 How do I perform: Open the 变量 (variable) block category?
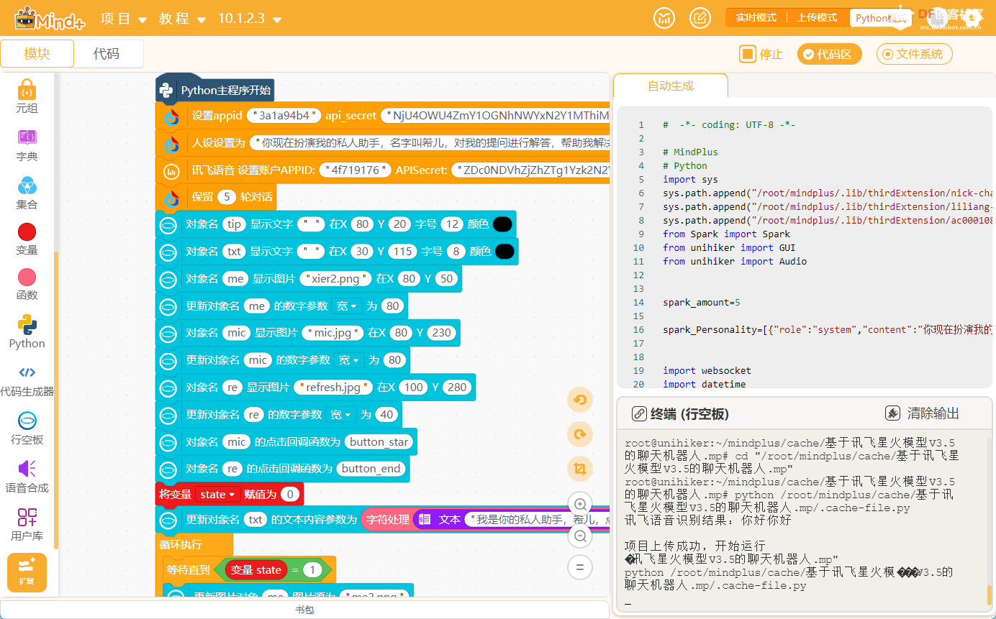pos(27,239)
